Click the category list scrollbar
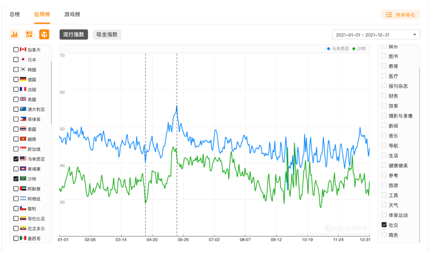This screenshot has height=255, width=433. tap(419, 152)
